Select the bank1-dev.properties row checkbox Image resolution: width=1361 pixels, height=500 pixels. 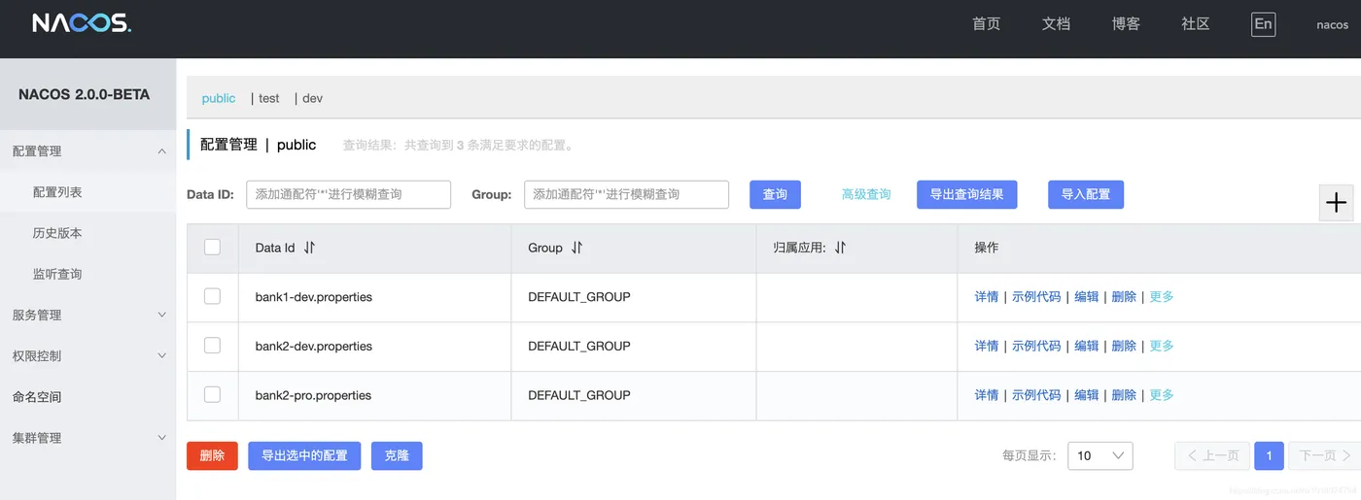(x=212, y=296)
